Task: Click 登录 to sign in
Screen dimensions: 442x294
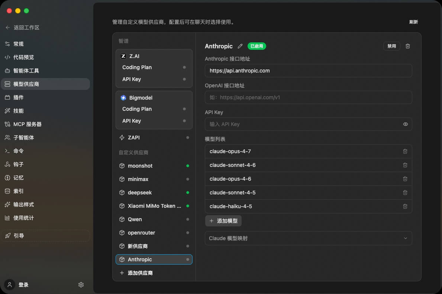Action: coord(23,285)
